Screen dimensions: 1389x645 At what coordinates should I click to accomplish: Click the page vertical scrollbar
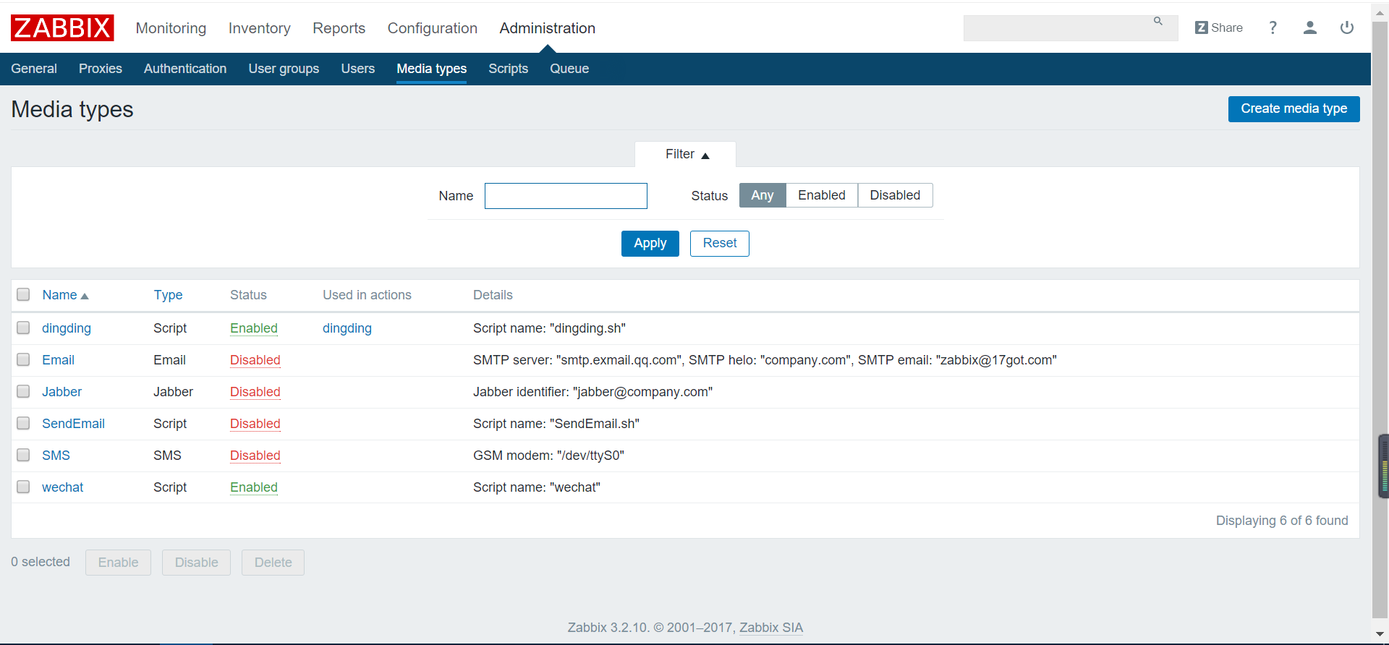[1380, 318]
